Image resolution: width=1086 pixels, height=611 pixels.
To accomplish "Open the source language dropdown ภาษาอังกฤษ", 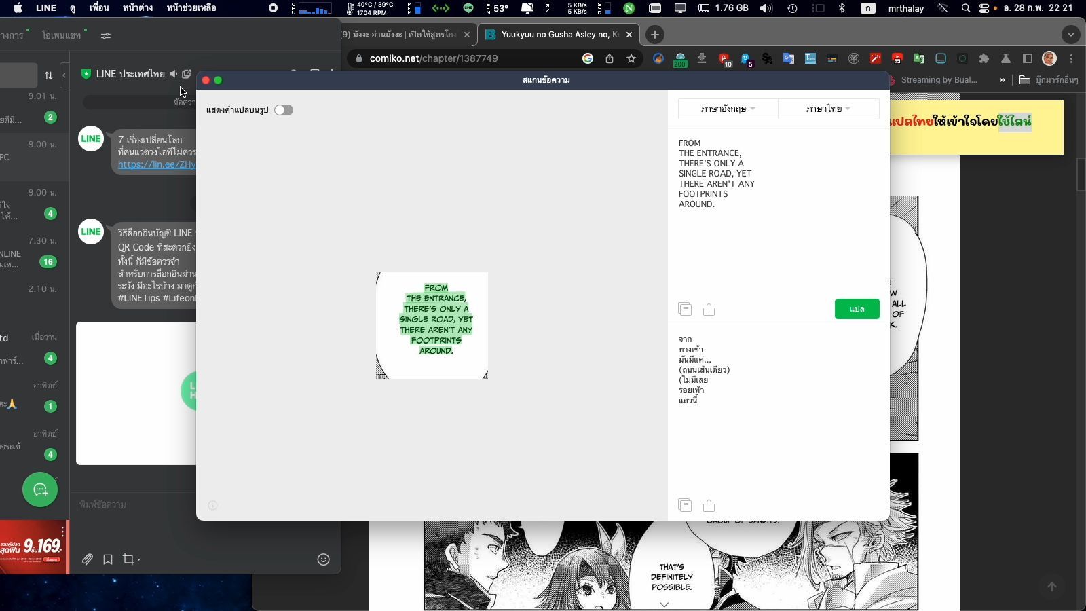I will (x=728, y=109).
